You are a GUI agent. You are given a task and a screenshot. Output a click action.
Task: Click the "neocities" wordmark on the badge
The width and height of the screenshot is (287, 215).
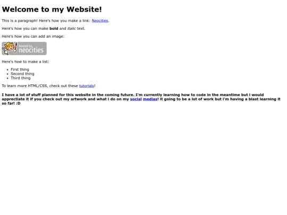(31, 50)
